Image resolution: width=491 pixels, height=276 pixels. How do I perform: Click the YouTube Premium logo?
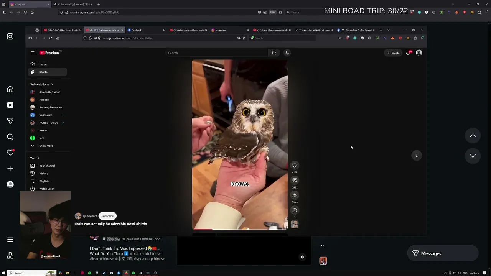(x=49, y=53)
